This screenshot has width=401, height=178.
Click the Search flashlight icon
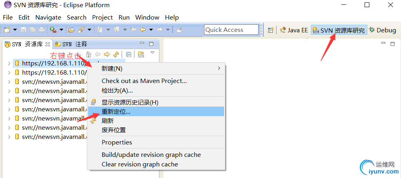click(81, 30)
